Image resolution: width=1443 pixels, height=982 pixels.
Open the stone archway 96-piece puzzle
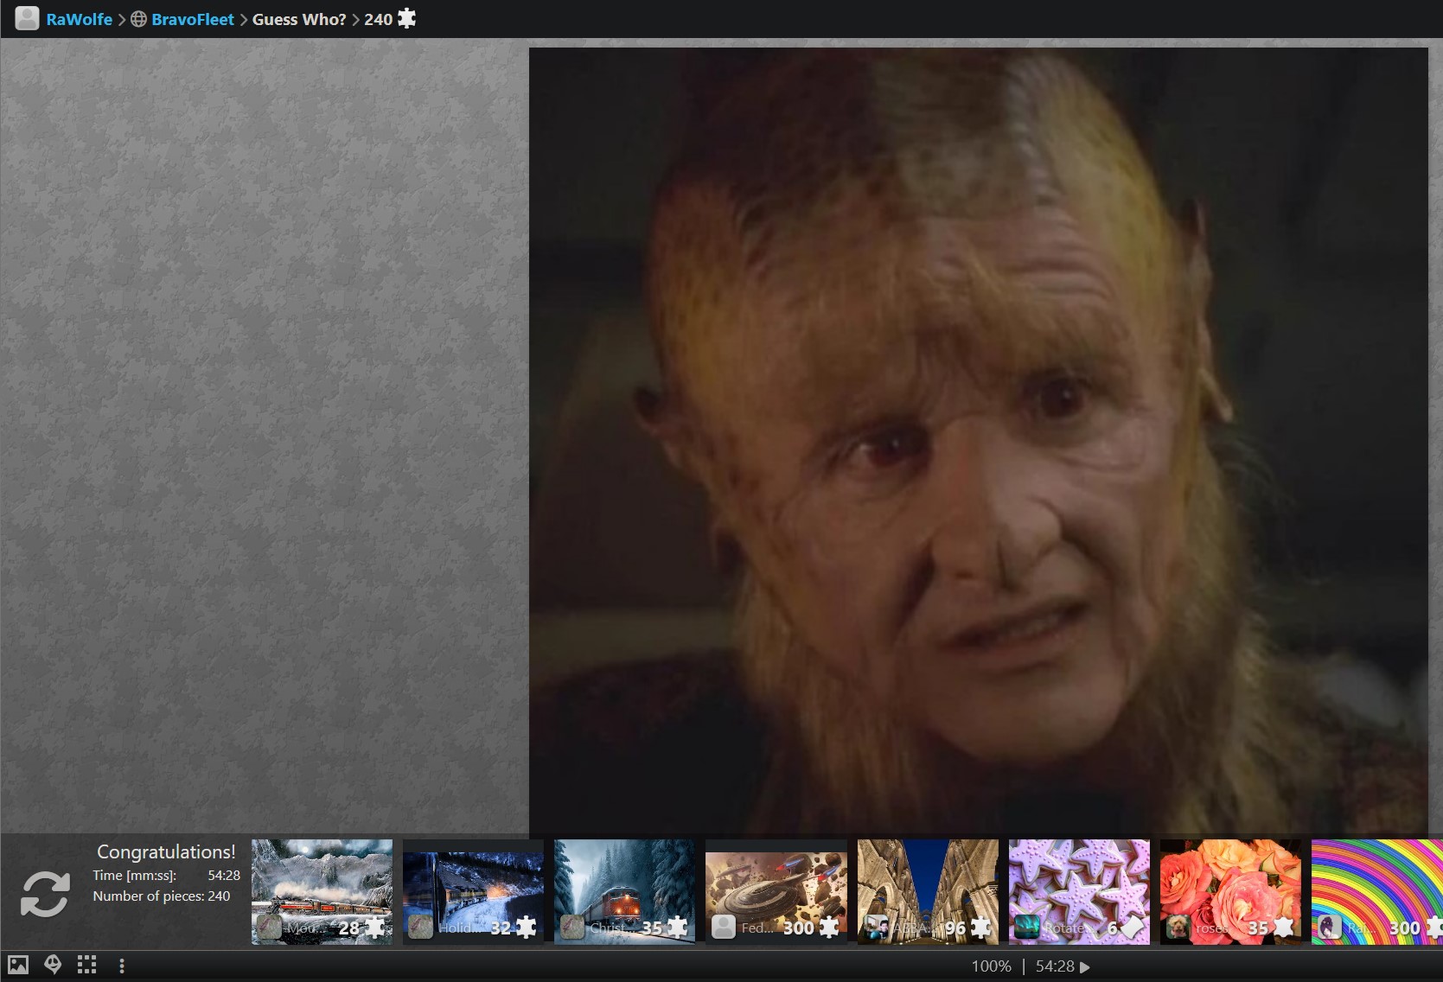click(x=928, y=891)
